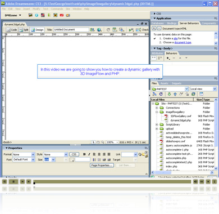Screen dimensions: 219x214
Task: Click the CSS button in Properties
Action: click(74, 154)
